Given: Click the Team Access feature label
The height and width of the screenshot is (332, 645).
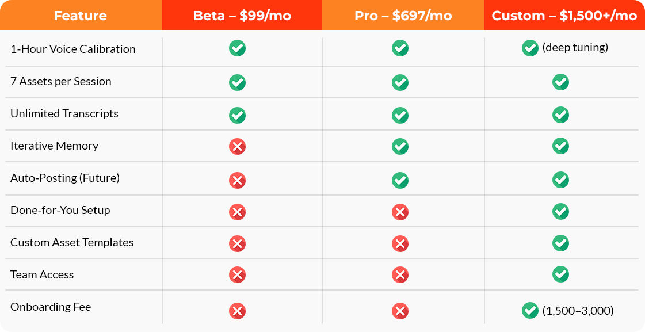Looking at the screenshot, I should [42, 275].
